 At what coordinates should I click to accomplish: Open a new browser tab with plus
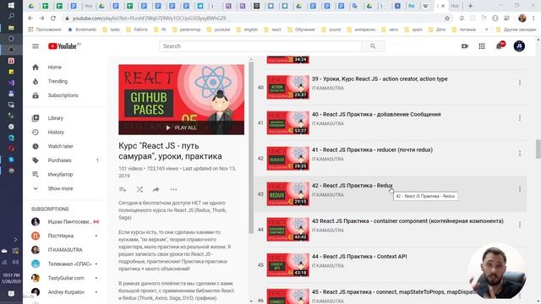coord(470,6)
